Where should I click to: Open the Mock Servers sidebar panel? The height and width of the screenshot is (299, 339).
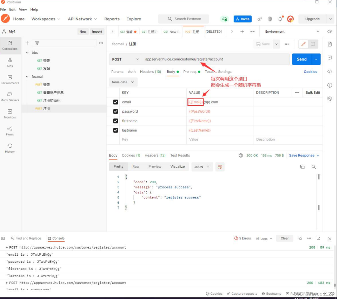coord(10,97)
